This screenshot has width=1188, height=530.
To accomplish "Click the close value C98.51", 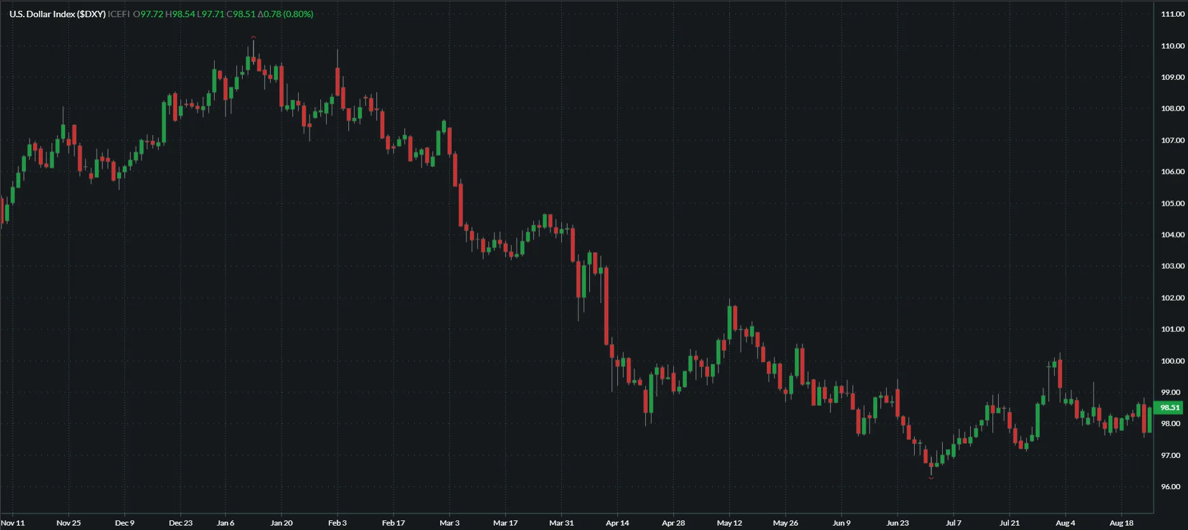I will pyautogui.click(x=241, y=14).
